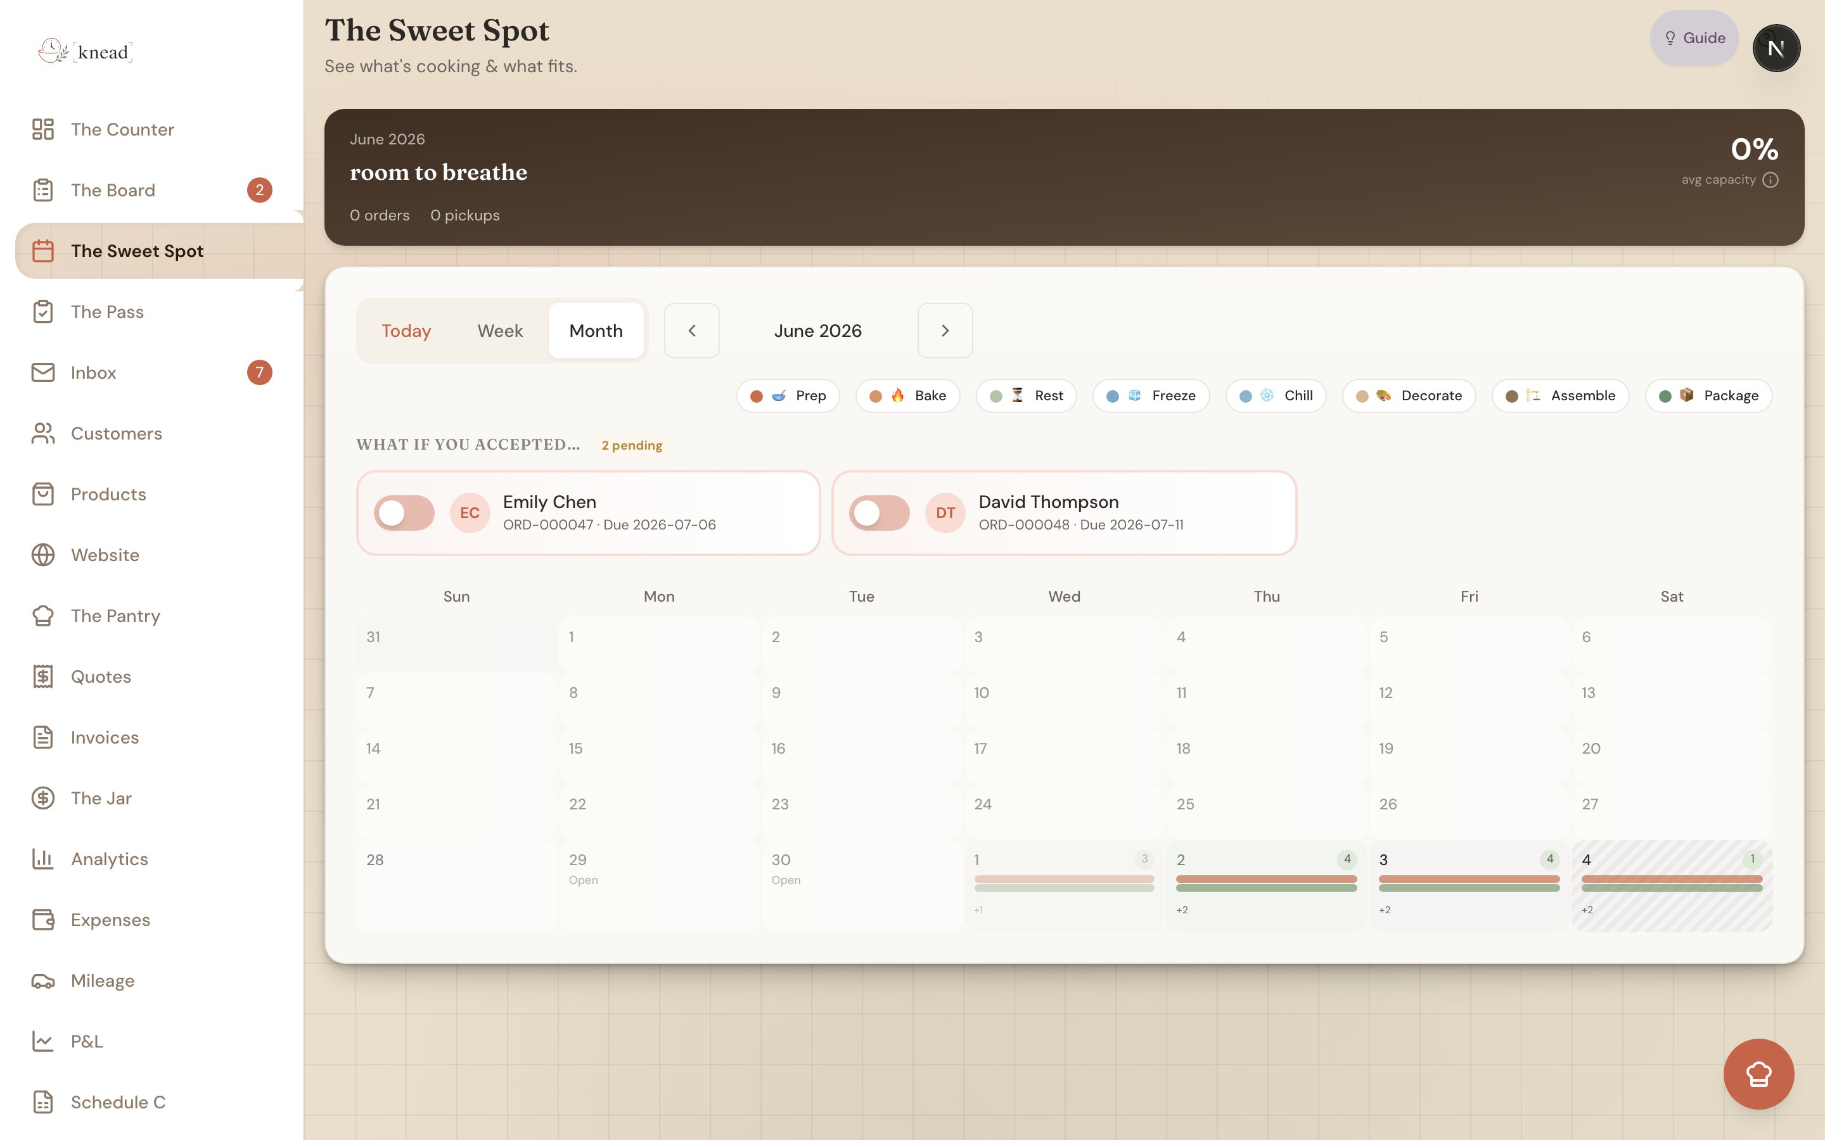
Task: Toggle the Chill stage filter
Action: point(1276,396)
